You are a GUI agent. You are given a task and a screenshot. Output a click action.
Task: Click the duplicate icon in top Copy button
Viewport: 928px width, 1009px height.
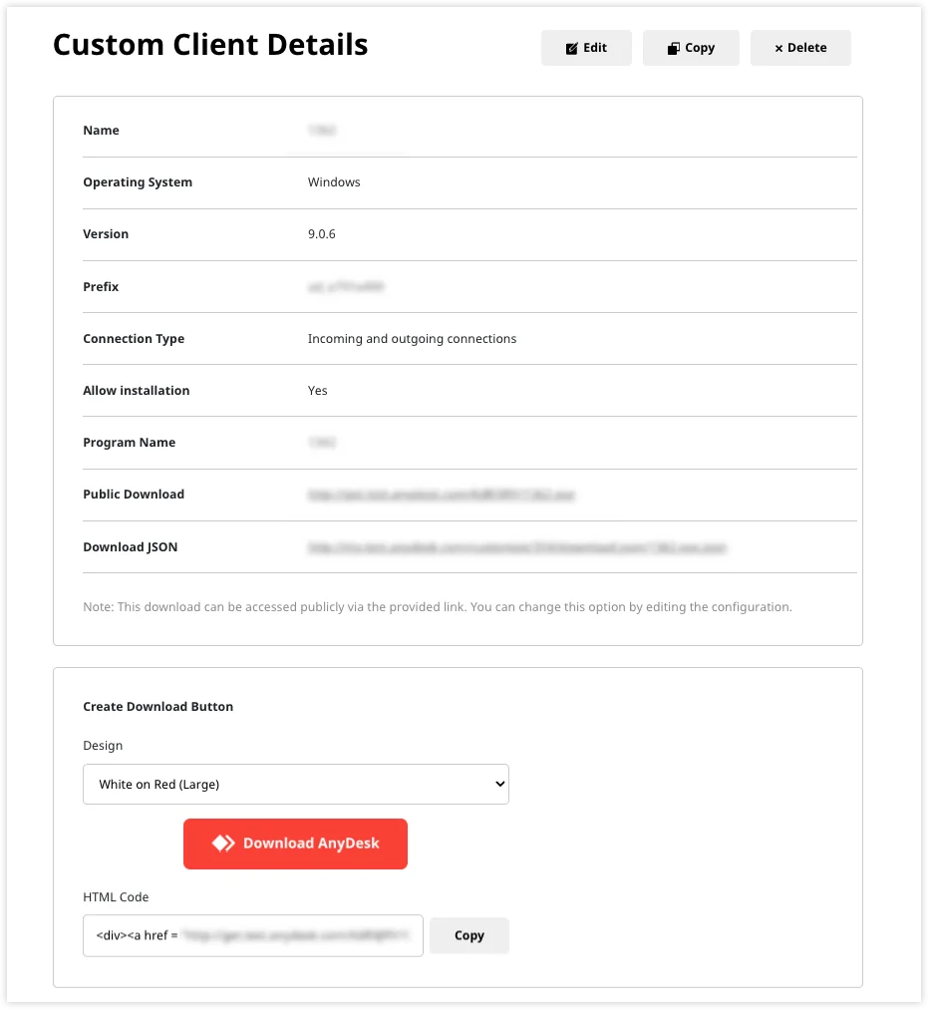click(x=673, y=48)
